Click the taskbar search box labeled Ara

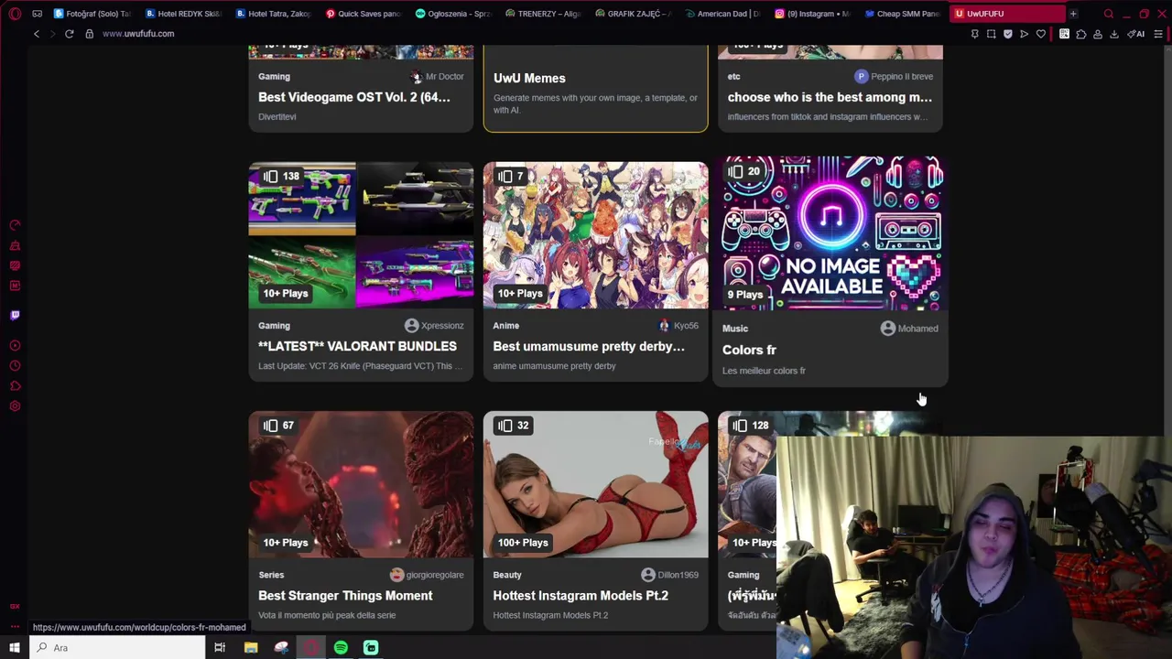click(118, 648)
